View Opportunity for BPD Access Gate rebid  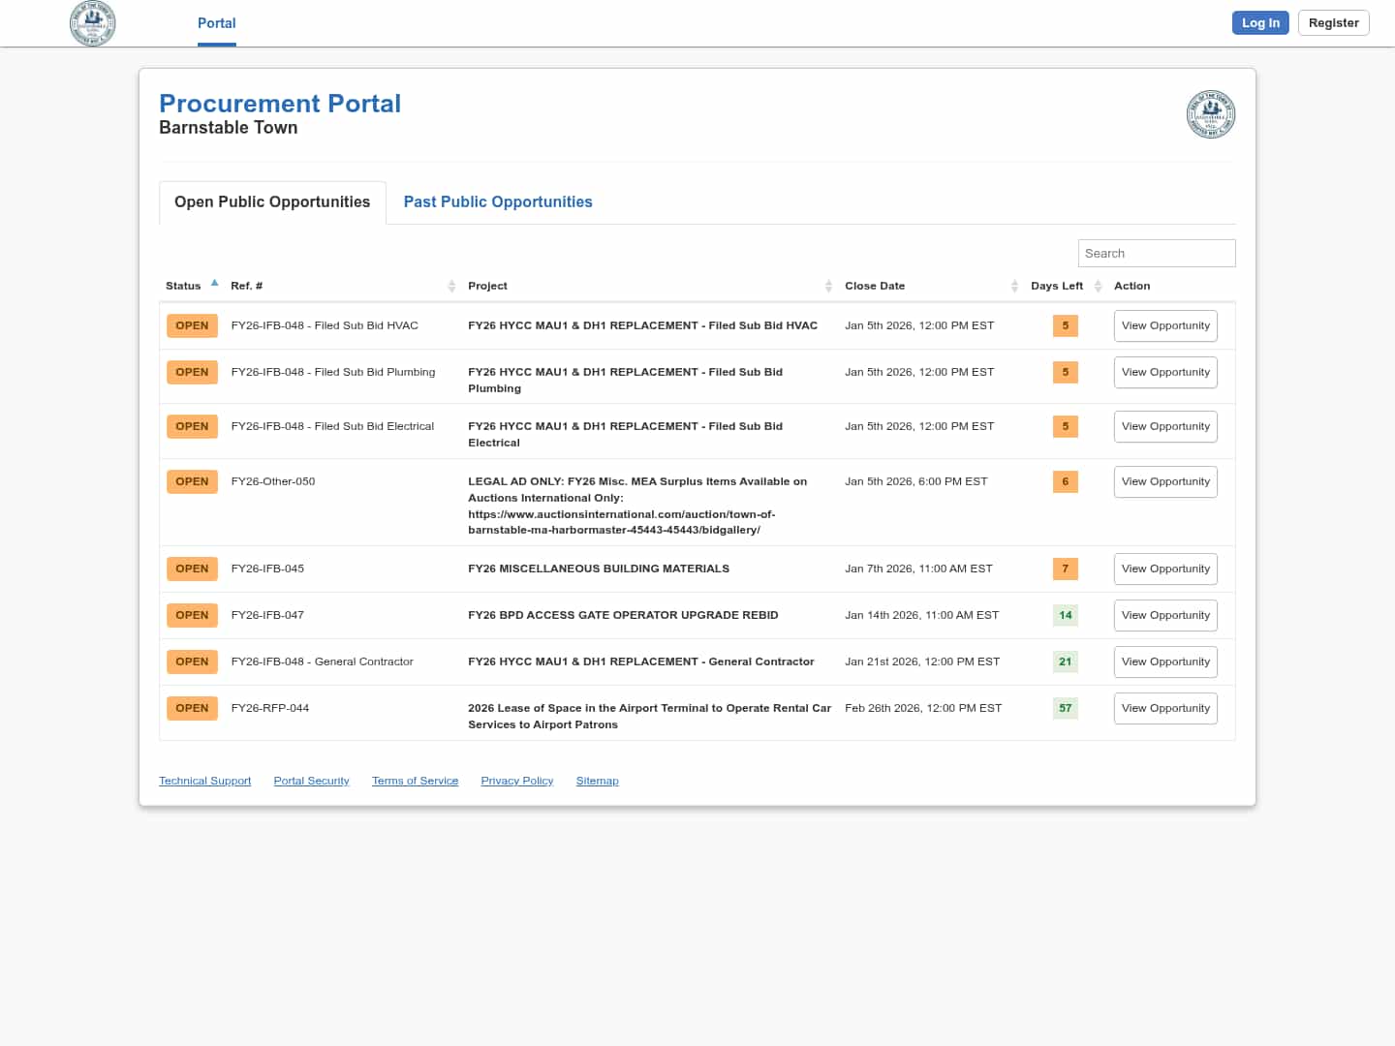[x=1164, y=615]
